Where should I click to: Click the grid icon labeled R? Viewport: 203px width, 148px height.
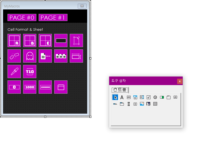pos(14,40)
